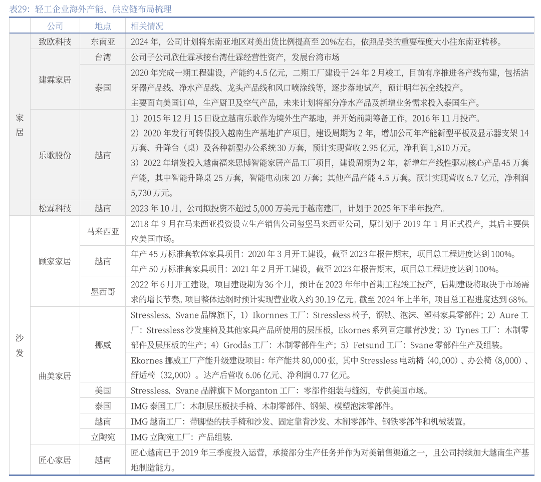Image resolution: width=541 pixels, height=482 pixels.
Task: Click the IMG 泰国工厂 description
Action: pos(262,406)
